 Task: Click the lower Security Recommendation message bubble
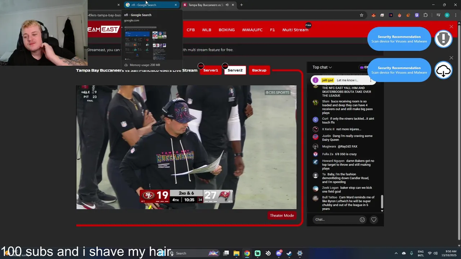[x=399, y=70]
